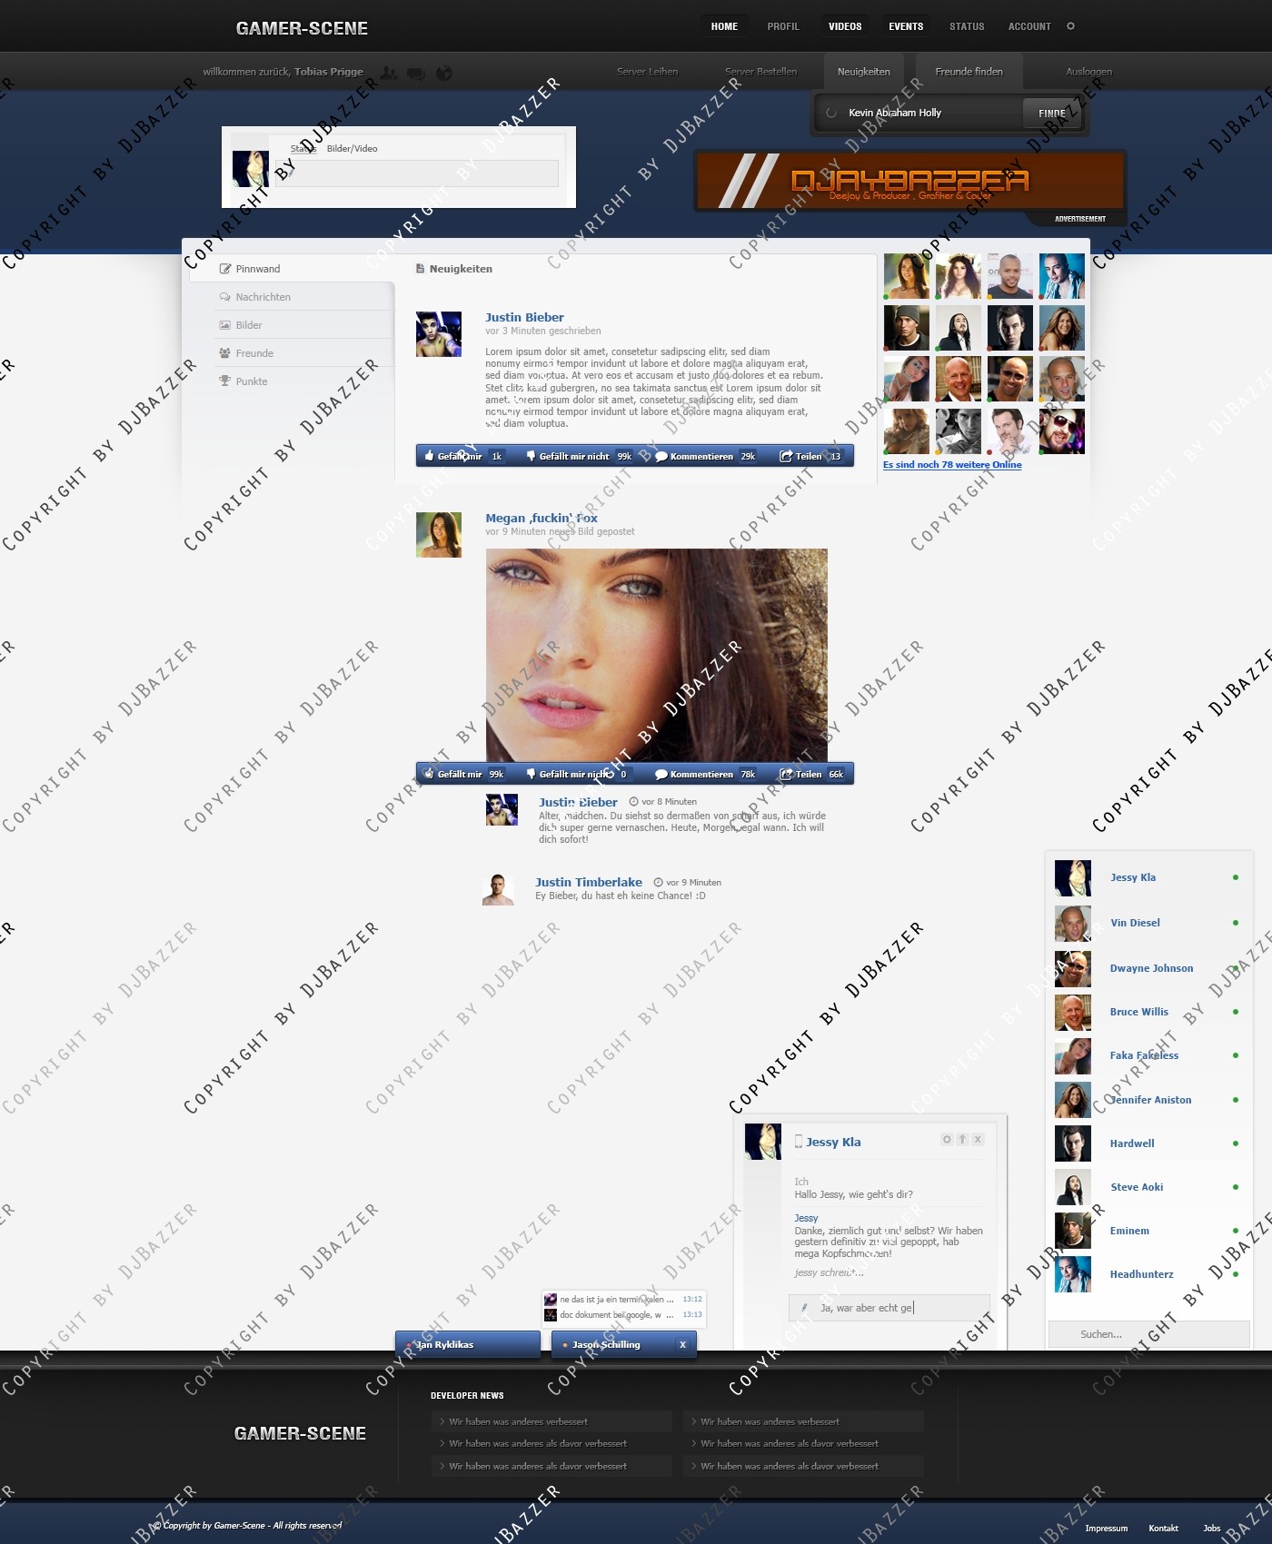Click the up-arrow icon in Jessy Kla chat

coord(962,1139)
